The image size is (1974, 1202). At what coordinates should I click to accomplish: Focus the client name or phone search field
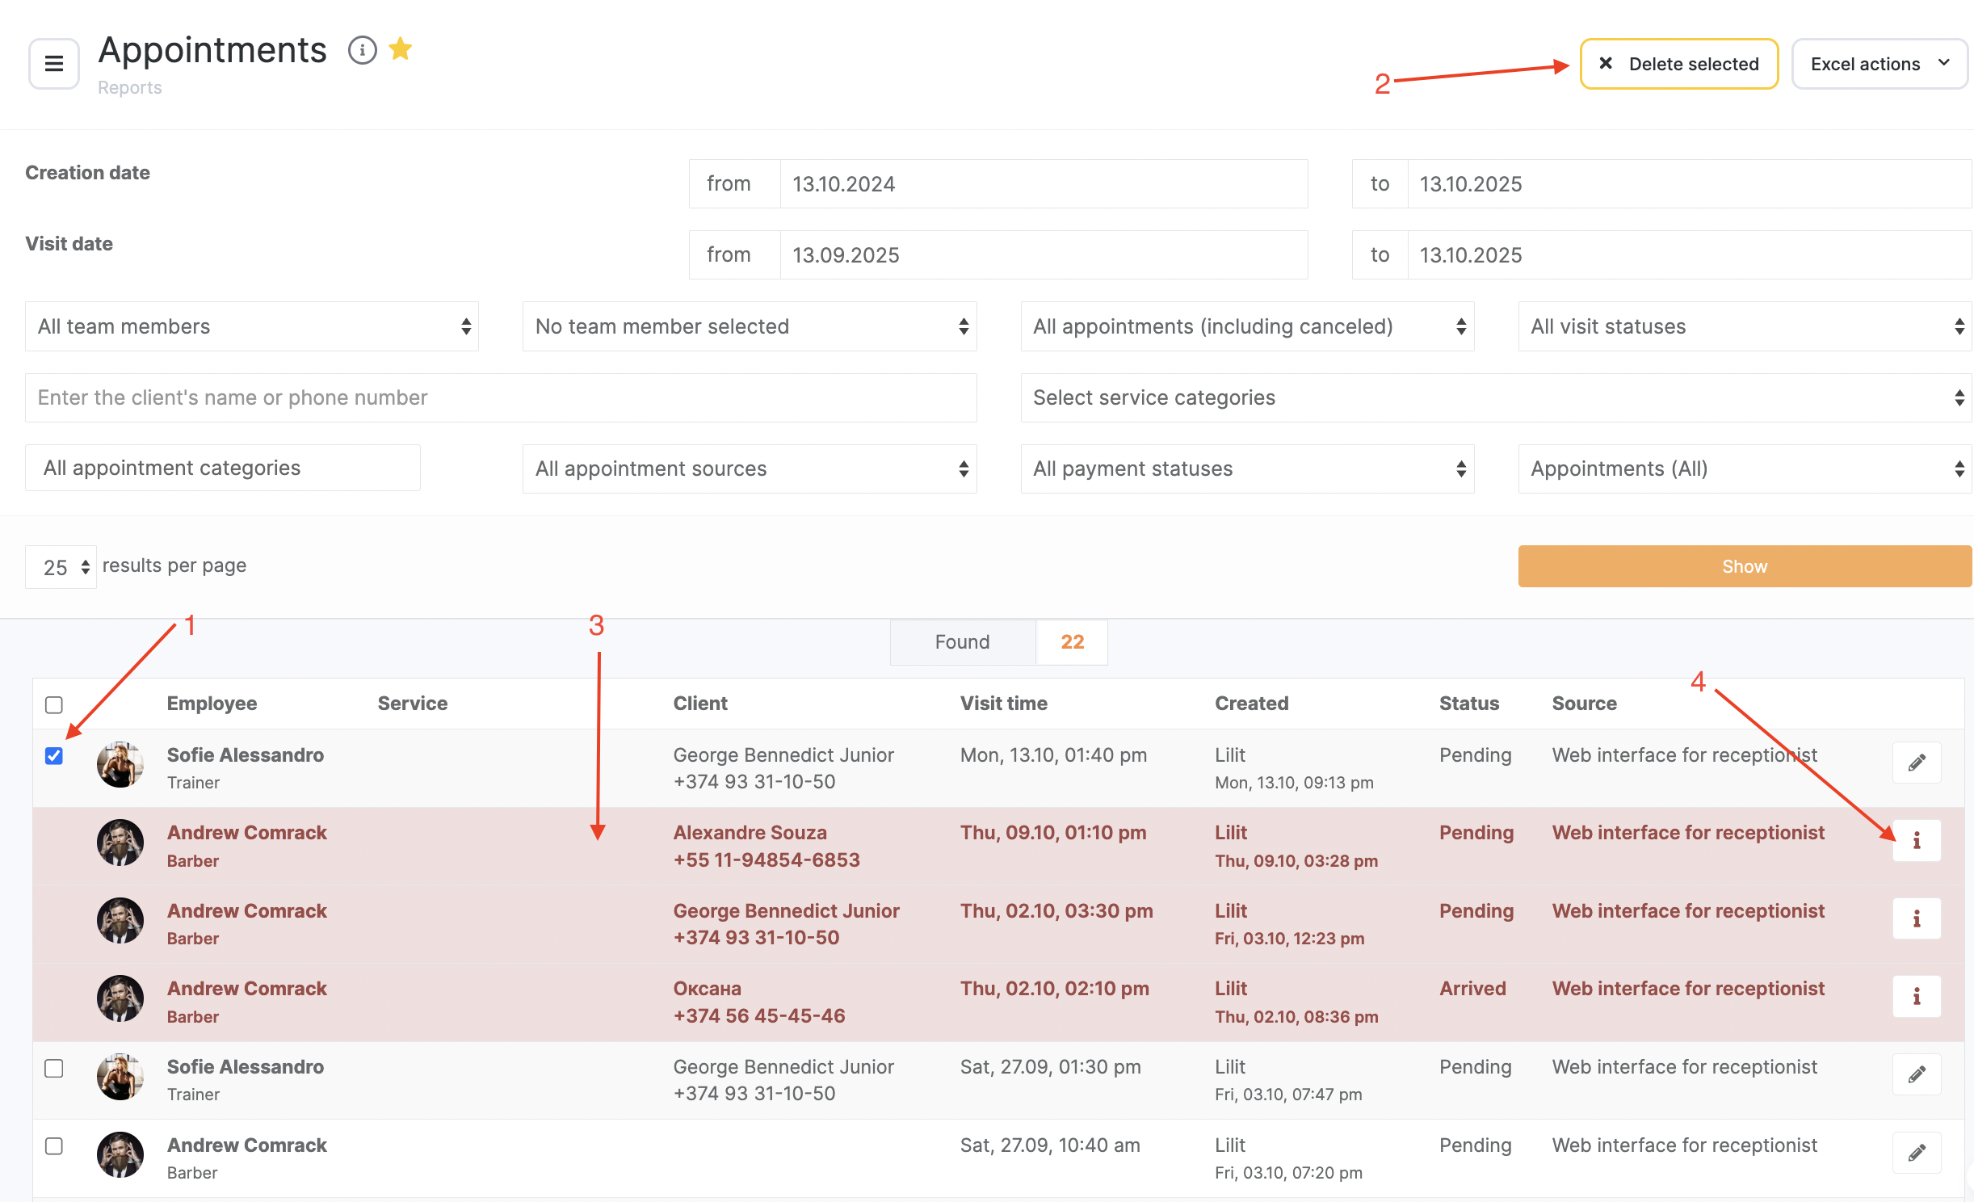click(500, 397)
